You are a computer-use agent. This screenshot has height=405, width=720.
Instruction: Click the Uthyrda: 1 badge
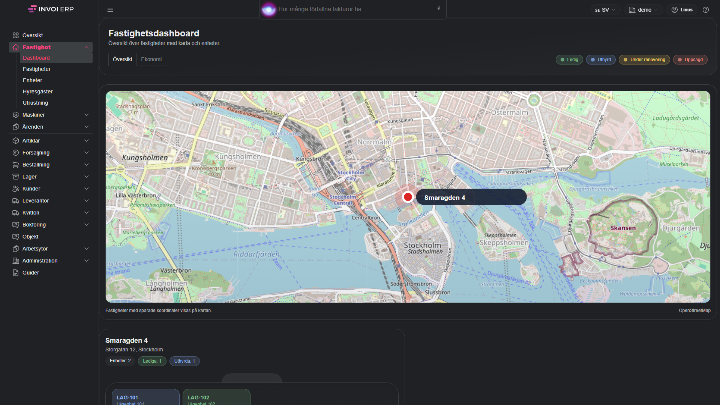(x=184, y=361)
